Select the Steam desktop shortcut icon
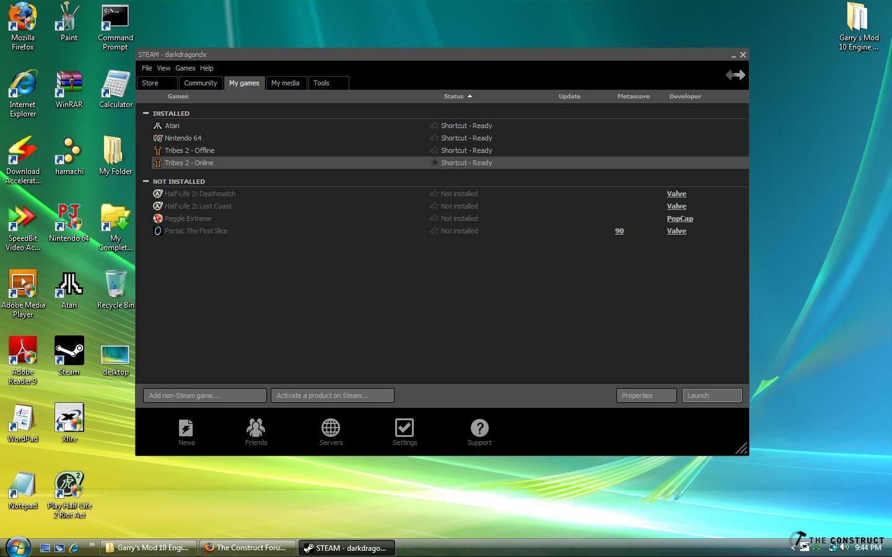This screenshot has height=557, width=892. (69, 356)
